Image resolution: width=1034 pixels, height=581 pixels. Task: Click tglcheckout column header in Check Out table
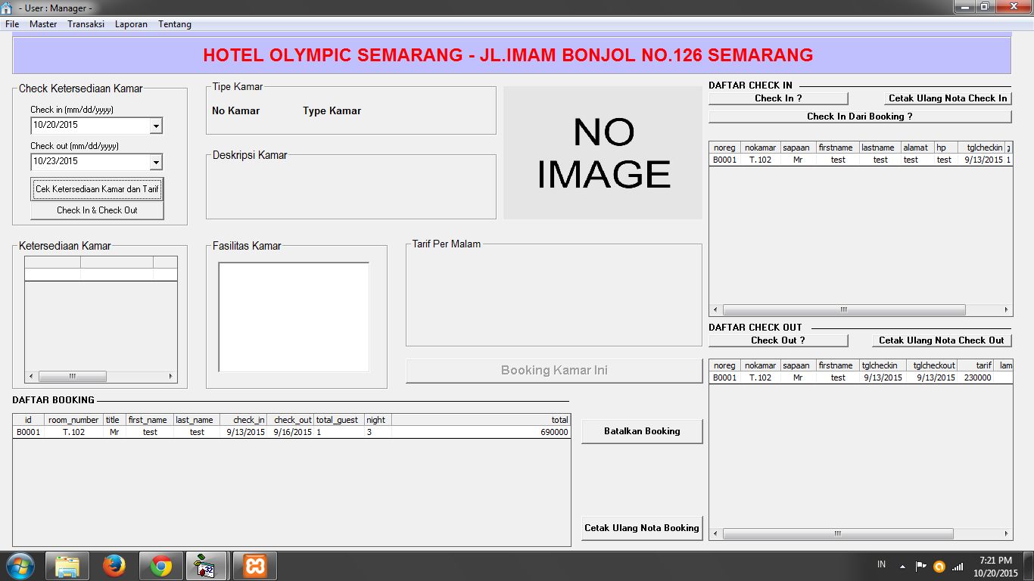[x=935, y=365]
